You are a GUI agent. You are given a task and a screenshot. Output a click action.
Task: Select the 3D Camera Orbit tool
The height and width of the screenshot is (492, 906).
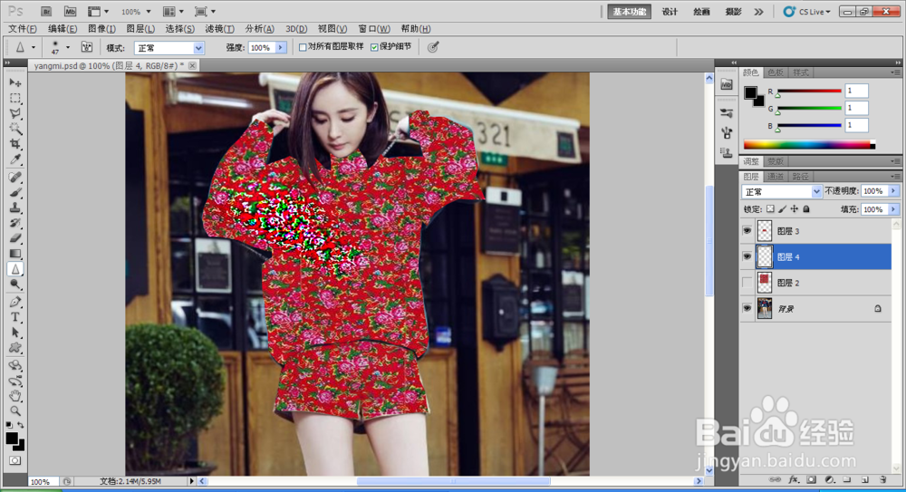pos(15,381)
